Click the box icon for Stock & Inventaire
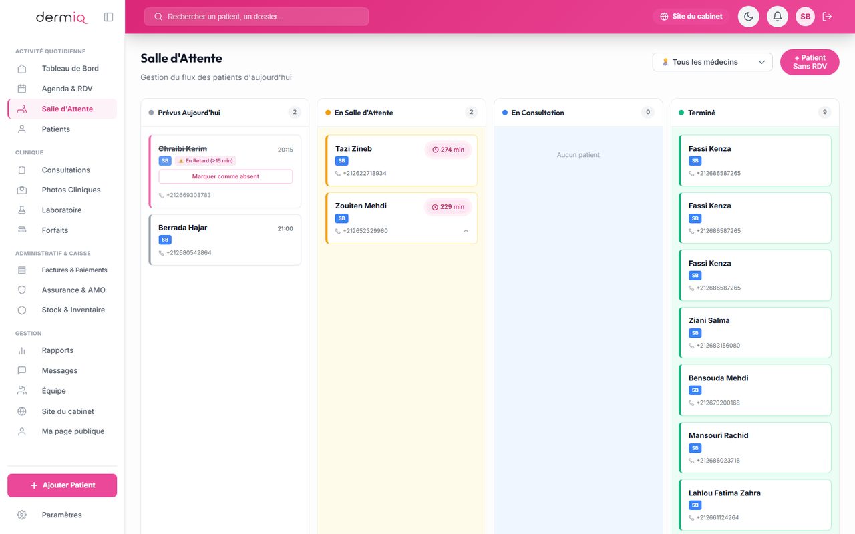Image resolution: width=855 pixels, height=534 pixels. click(x=22, y=310)
